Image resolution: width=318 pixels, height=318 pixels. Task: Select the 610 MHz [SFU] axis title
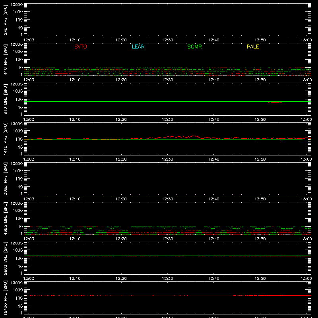coord(6,99)
